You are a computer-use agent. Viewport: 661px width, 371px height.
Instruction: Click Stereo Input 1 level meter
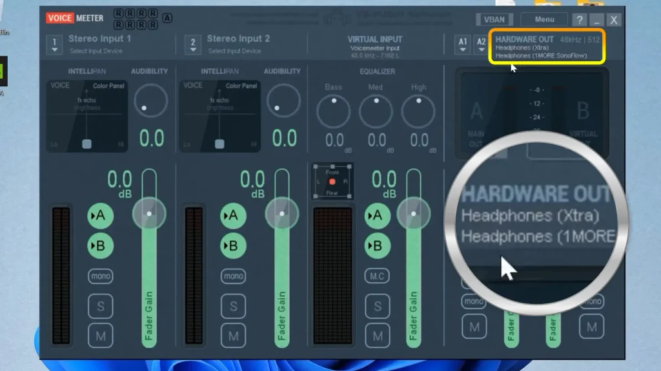[61, 275]
